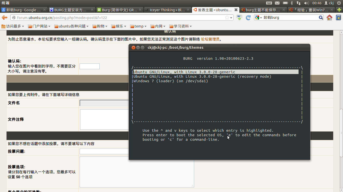
Task: Expand the 学习资料 bookmarks folder
Action: (x=181, y=26)
